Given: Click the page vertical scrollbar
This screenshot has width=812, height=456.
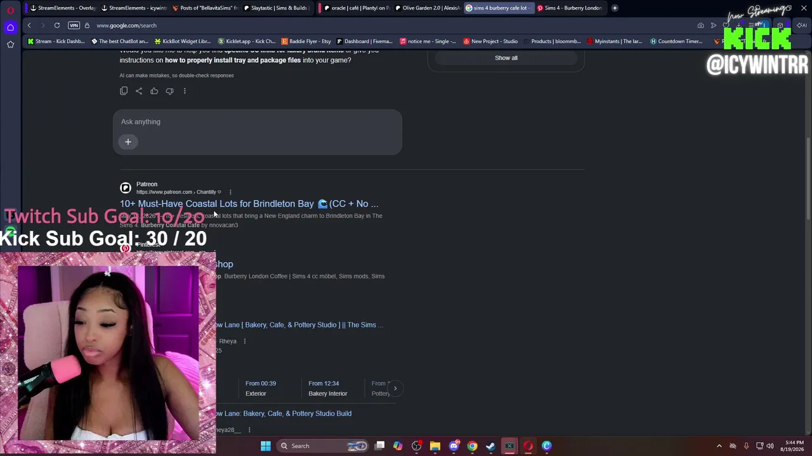Looking at the screenshot, I should click(x=808, y=179).
